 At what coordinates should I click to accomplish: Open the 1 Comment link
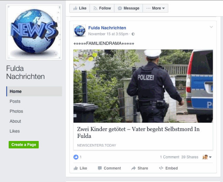[x=170, y=157]
